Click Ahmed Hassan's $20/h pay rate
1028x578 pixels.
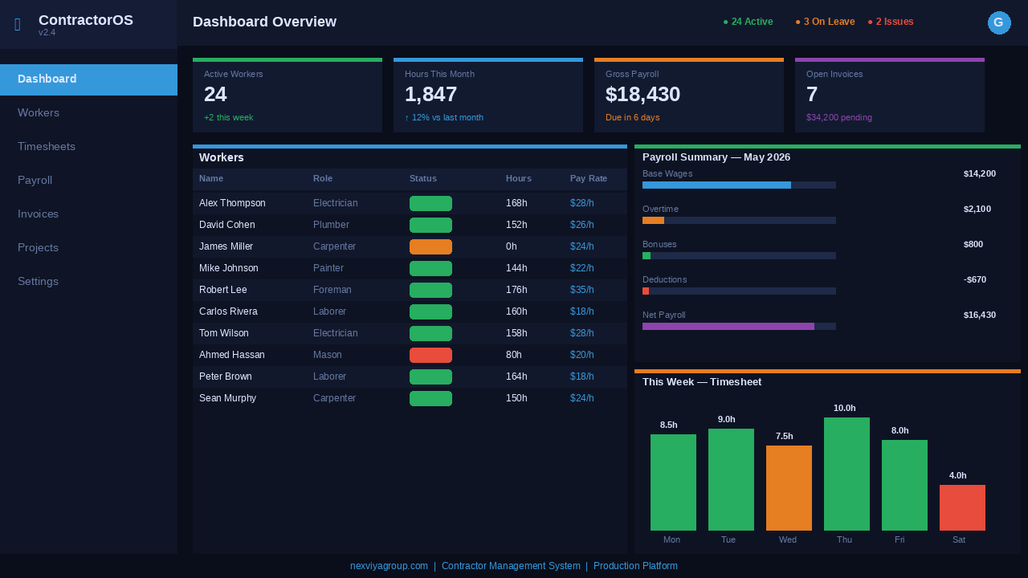(x=582, y=355)
